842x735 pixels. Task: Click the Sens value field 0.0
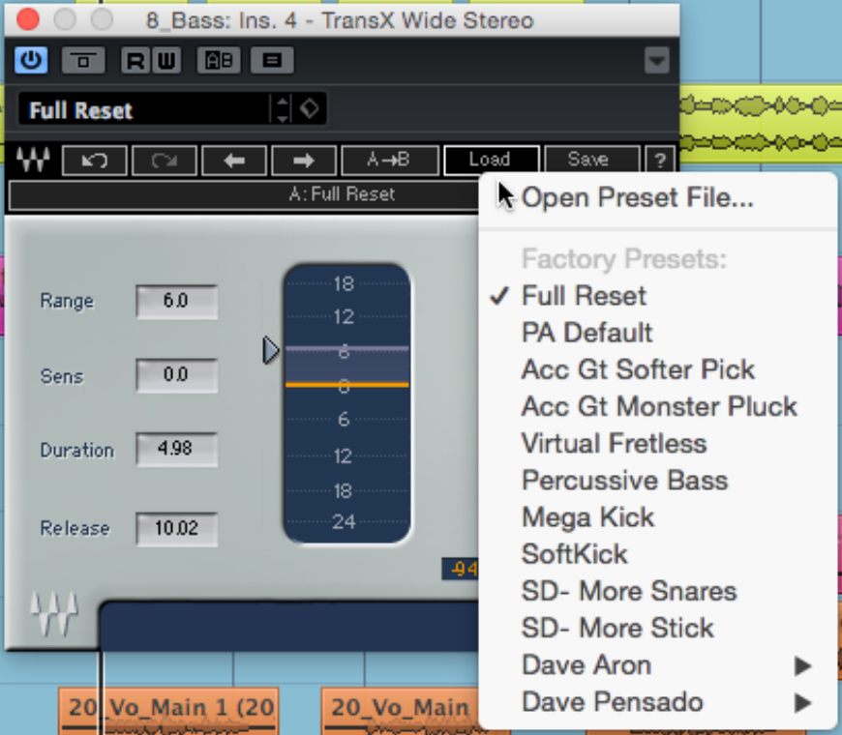pos(177,375)
